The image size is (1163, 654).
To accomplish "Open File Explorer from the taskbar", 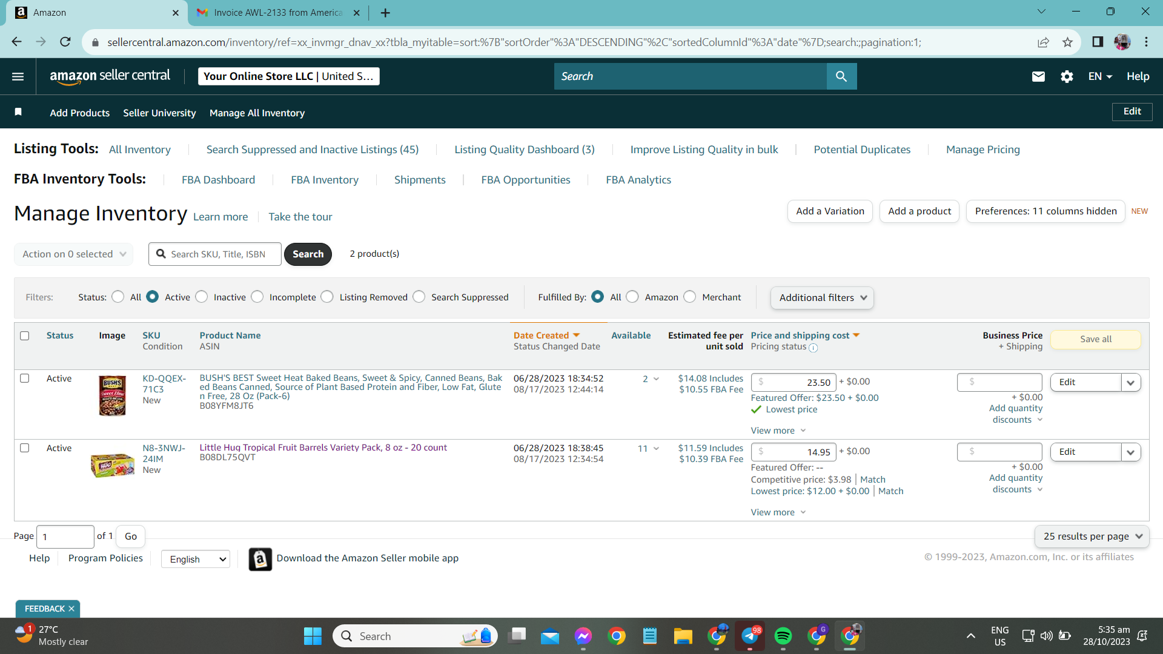I will tap(683, 636).
